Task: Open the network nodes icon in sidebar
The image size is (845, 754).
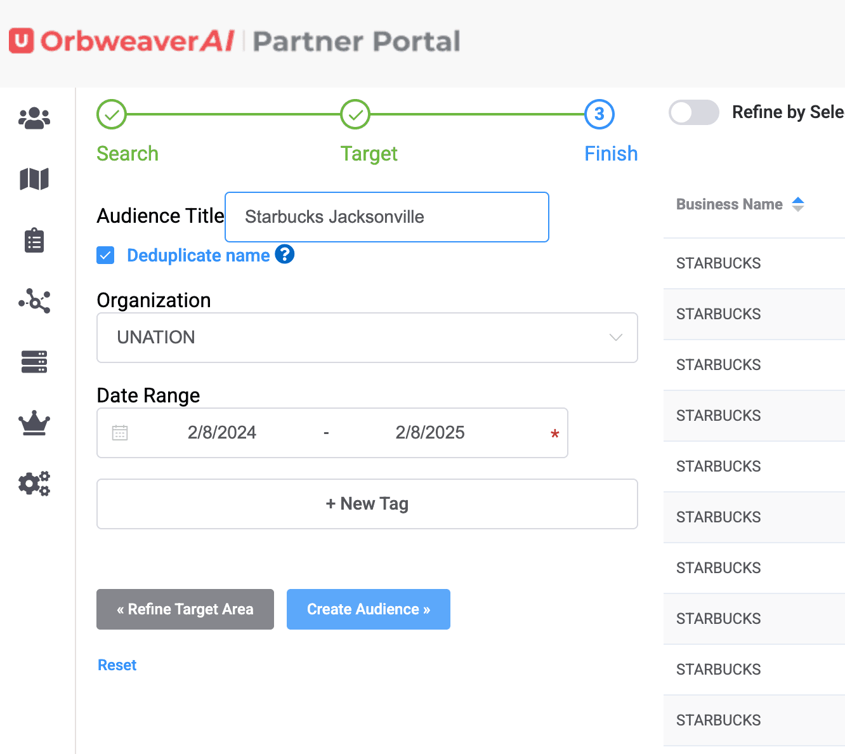Action: (x=34, y=301)
